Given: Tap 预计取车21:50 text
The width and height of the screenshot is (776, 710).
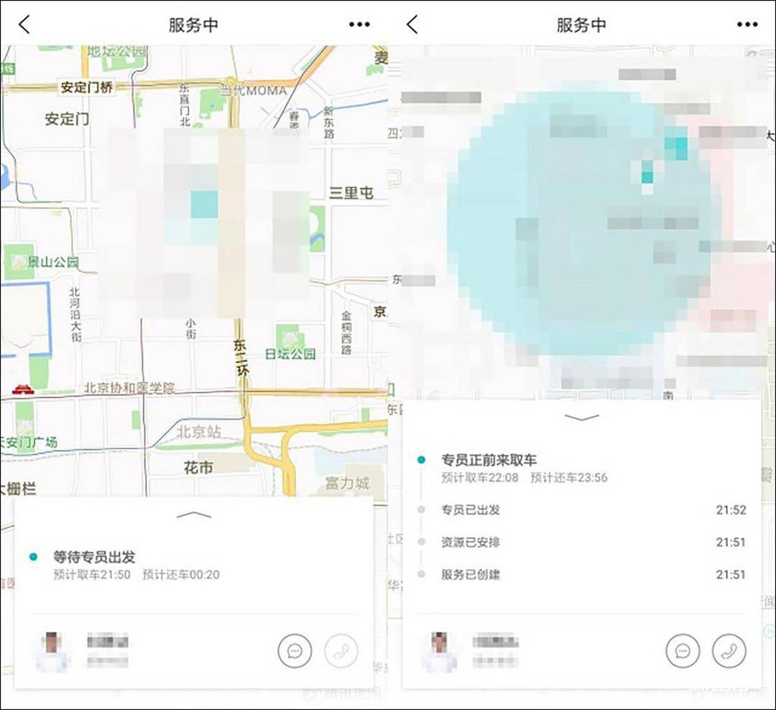Looking at the screenshot, I should click(x=91, y=574).
